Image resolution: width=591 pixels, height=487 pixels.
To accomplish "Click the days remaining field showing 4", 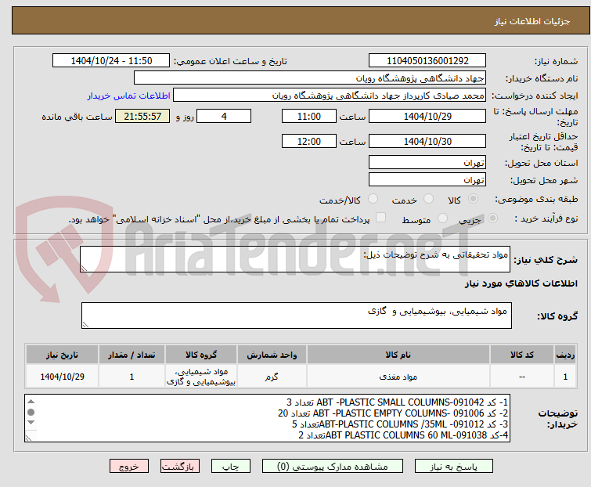I will tap(224, 116).
